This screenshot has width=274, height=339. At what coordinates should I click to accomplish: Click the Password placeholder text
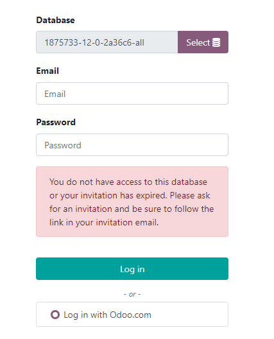pos(63,145)
